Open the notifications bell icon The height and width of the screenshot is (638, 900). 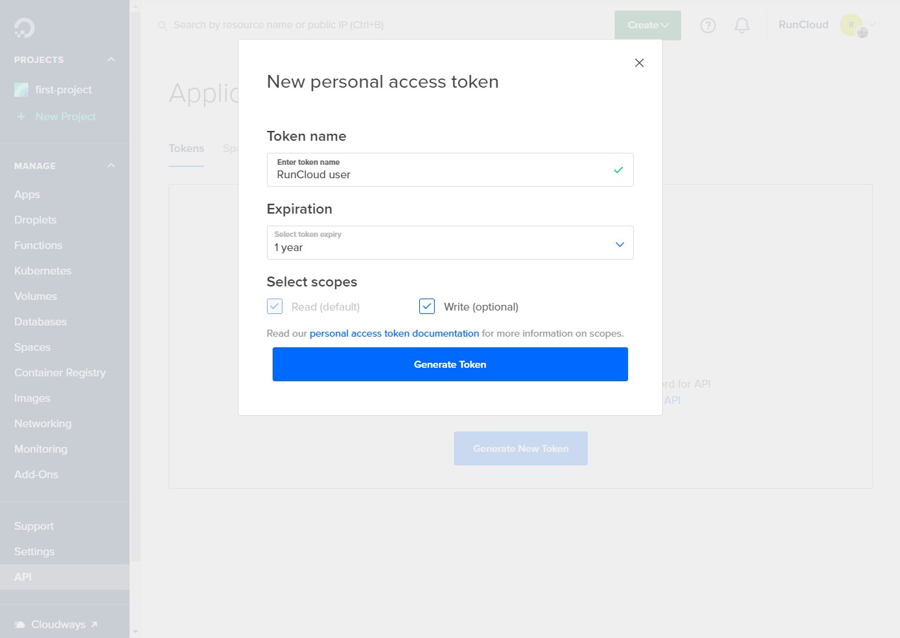742,25
